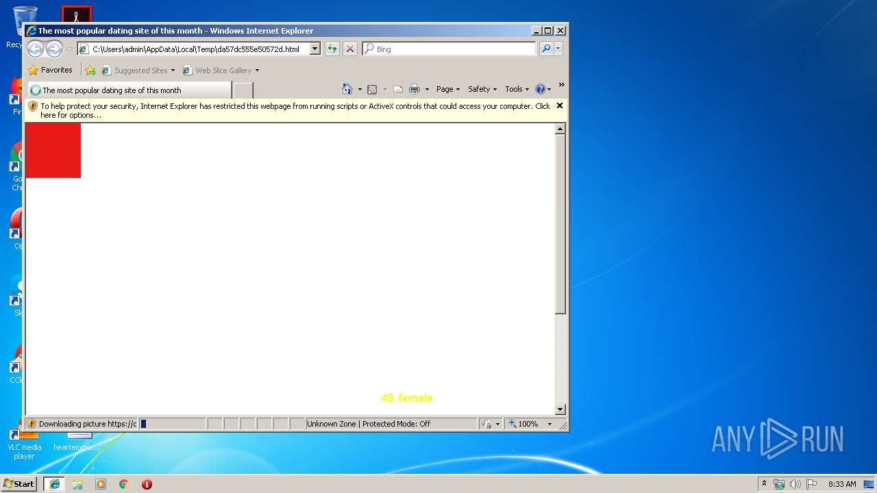Open the Adobe Reader desktop icon
Image resolution: width=877 pixels, height=493 pixels.
tap(76, 15)
